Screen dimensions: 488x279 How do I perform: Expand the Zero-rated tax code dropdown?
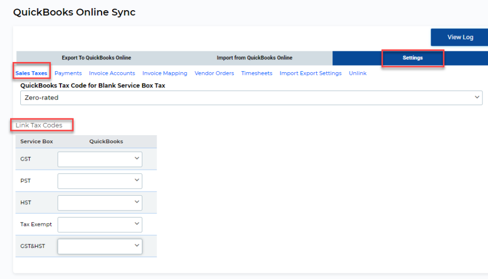coord(251,98)
